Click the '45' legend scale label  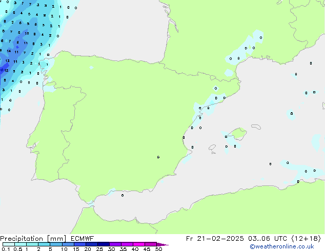click(x=147, y=249)
